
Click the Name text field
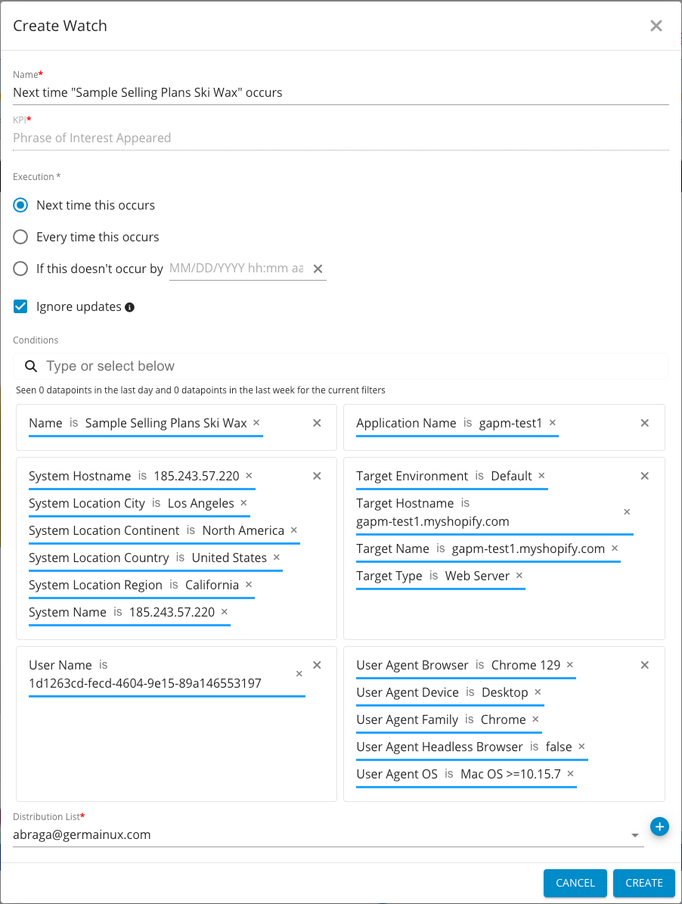(x=340, y=92)
